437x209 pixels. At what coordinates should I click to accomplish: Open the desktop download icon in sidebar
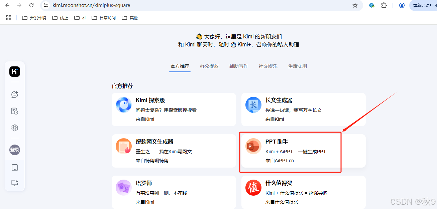[15, 183]
